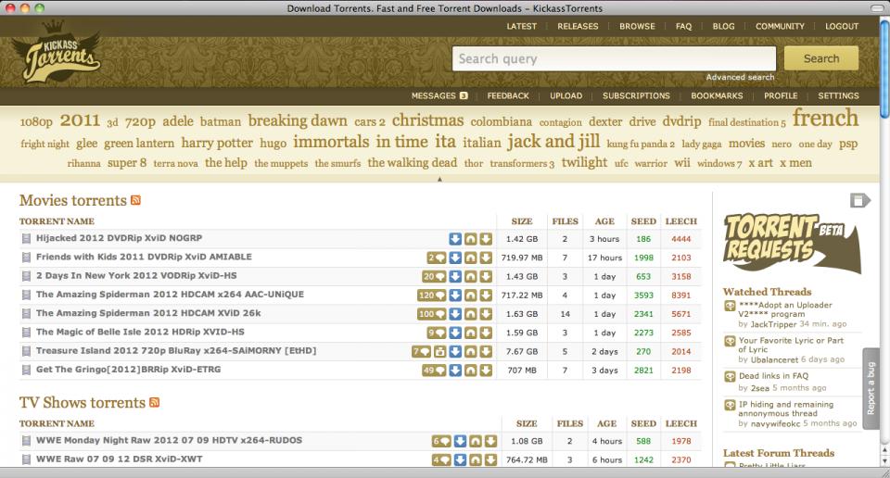Download torrent file for Hijacked 2012 DVDRip

(x=486, y=239)
